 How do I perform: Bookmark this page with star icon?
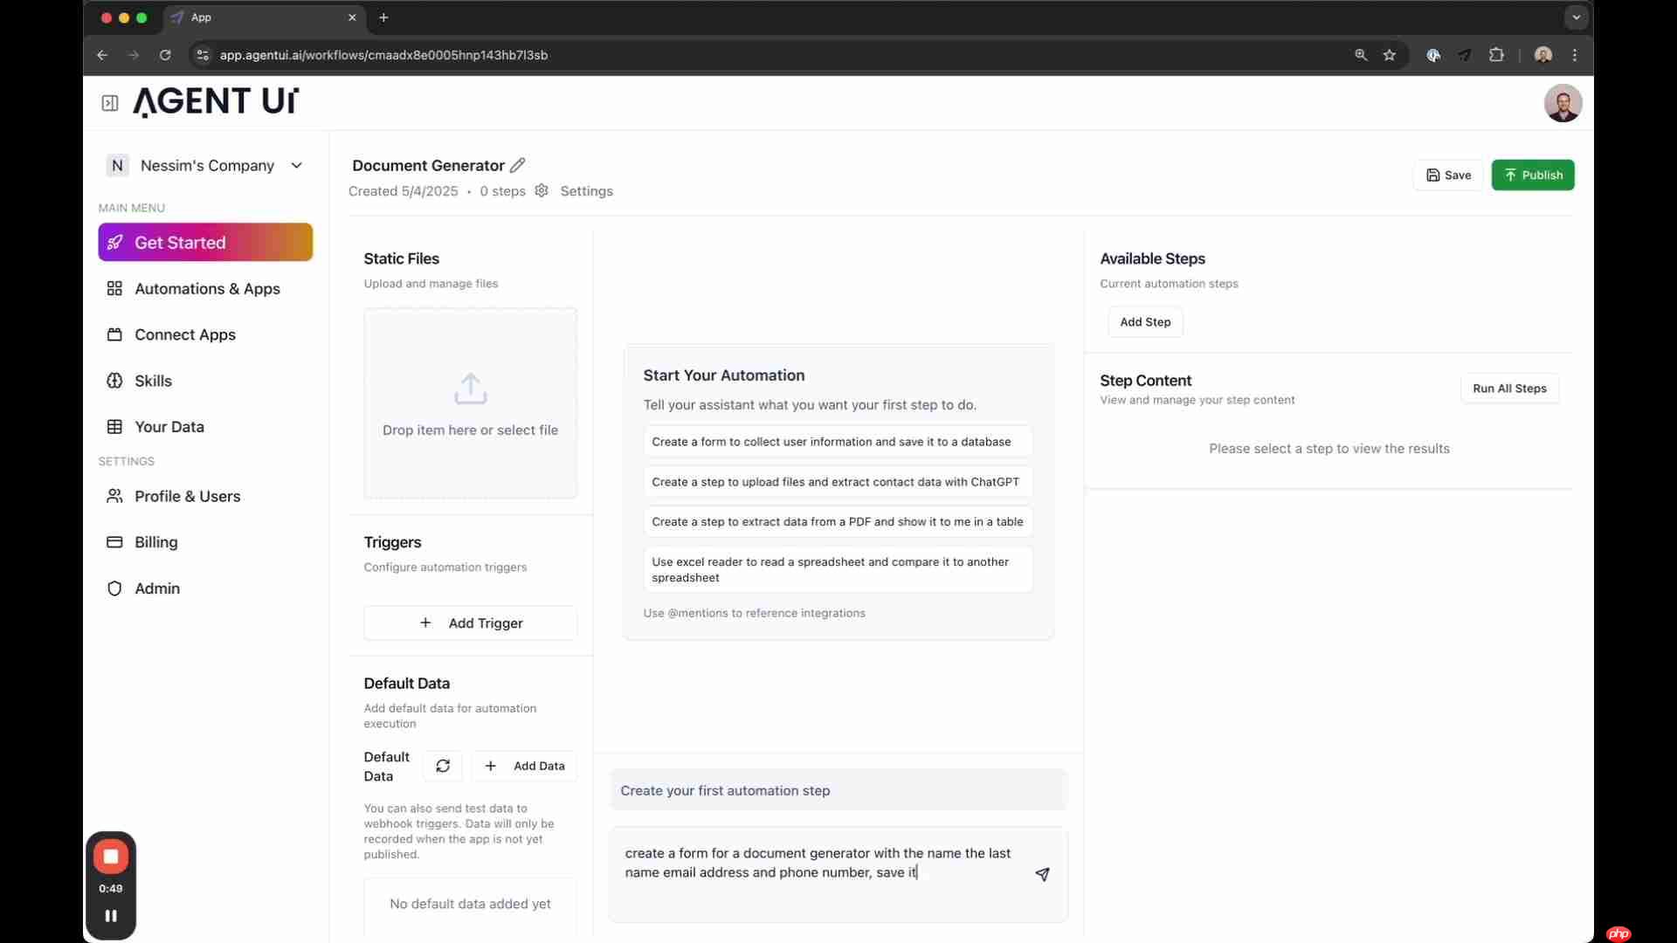coord(1390,55)
